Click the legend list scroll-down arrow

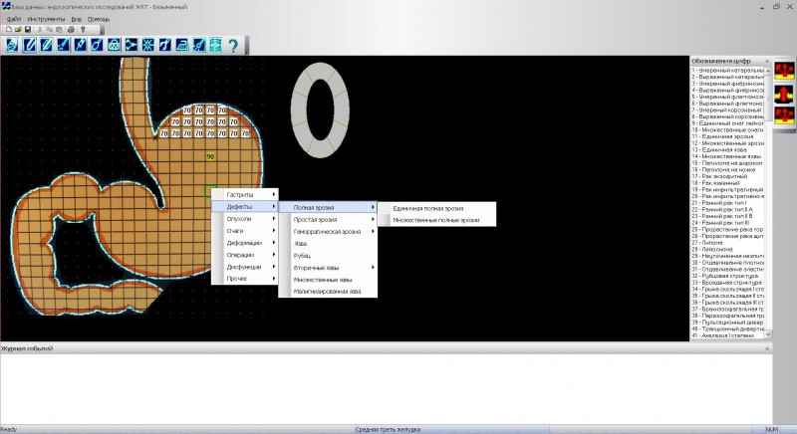click(x=767, y=334)
